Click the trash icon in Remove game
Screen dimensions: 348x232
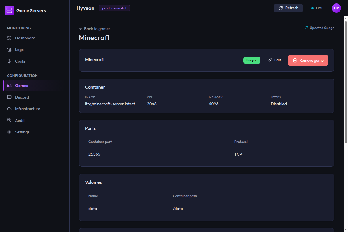click(x=295, y=60)
